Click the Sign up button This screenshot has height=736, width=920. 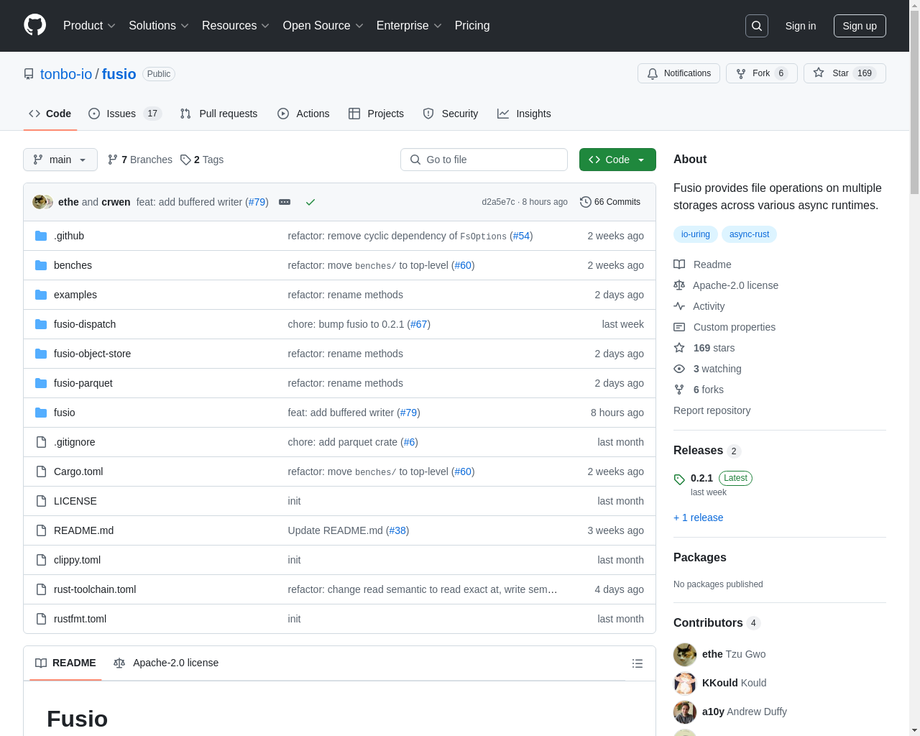point(860,26)
